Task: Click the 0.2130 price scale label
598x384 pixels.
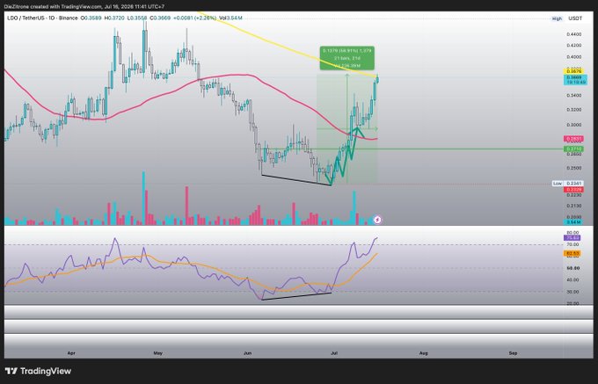Action: (x=574, y=206)
